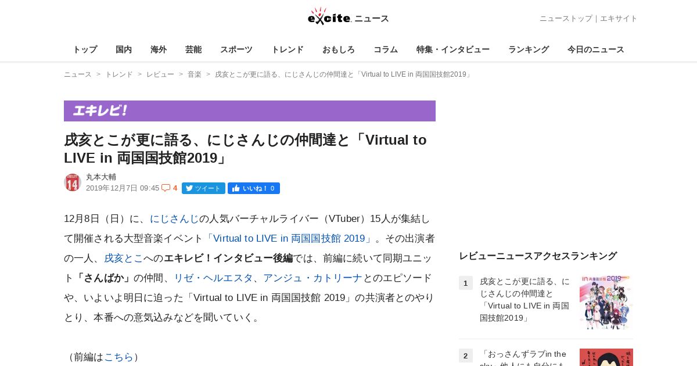The height and width of the screenshot is (366, 697).
Task: Click the author avatar of 丸本大輔
Action: (73, 182)
